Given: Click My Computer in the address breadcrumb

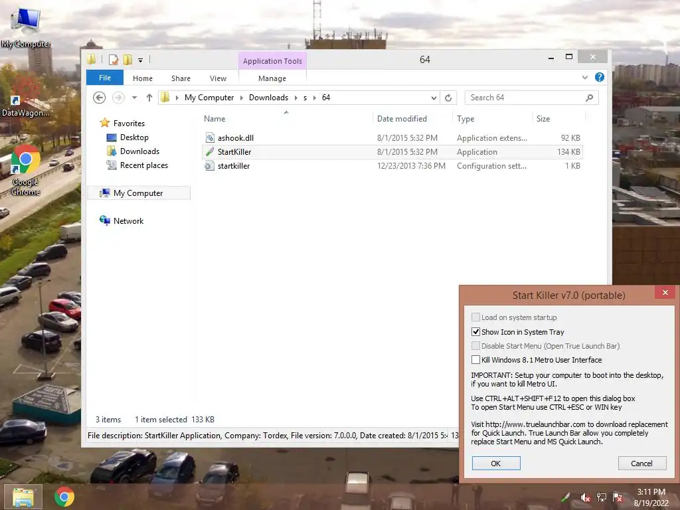Looking at the screenshot, I should click(209, 98).
